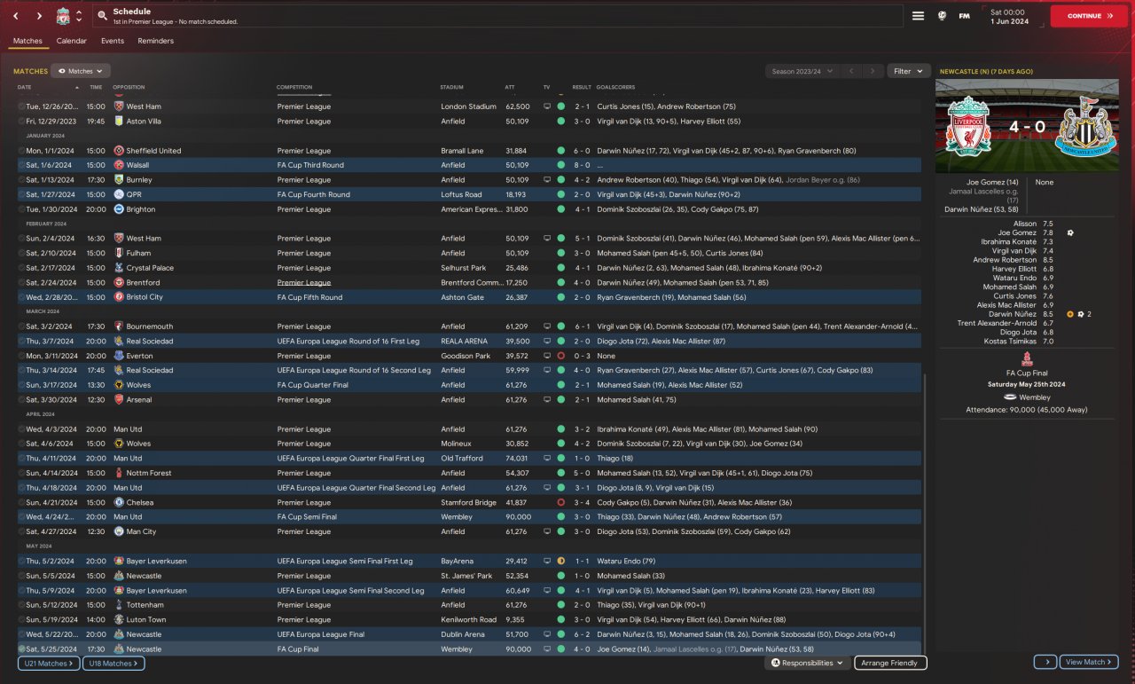The image size is (1135, 684).
Task: Click the date showing 1 Jun 2024
Action: pos(1009,21)
